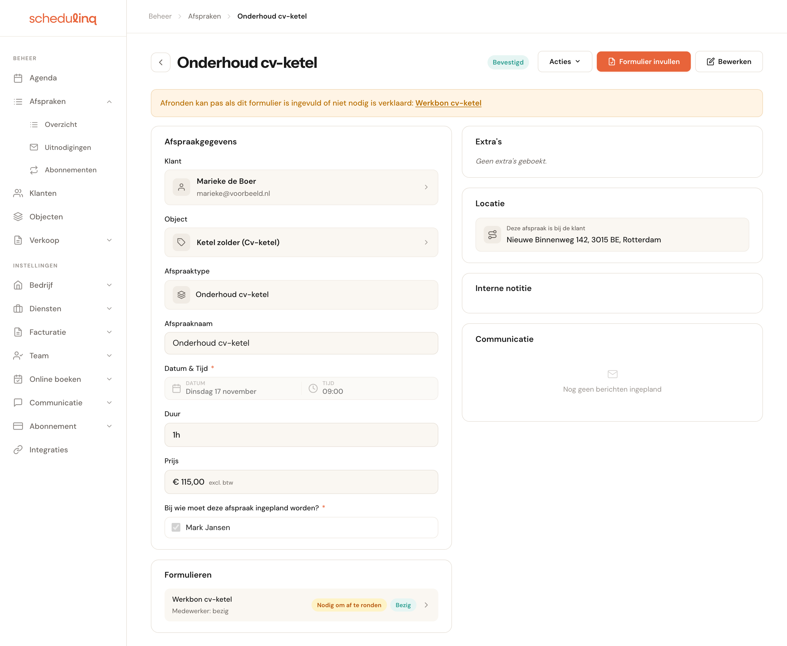Image resolution: width=787 pixels, height=646 pixels.
Task: Open the Werkbon cv-ketel link in the banner
Action: tap(448, 103)
